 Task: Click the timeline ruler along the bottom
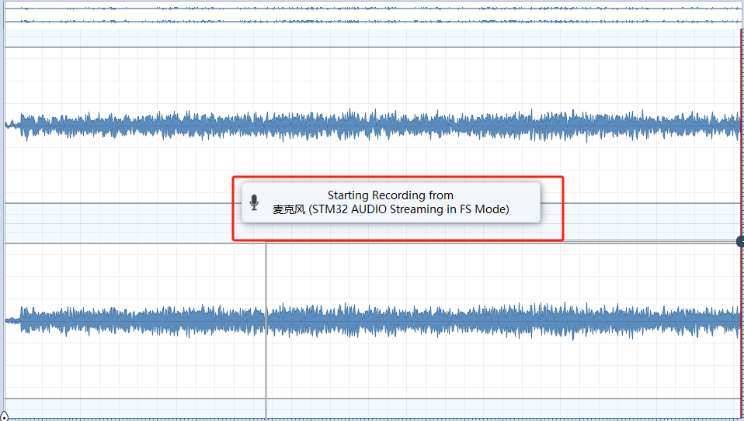coord(373,419)
